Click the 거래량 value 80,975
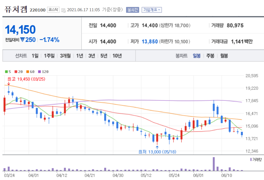The height and width of the screenshot is (180, 264). (x=235, y=25)
